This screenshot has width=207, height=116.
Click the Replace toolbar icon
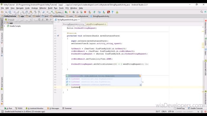pyautogui.click(x=39, y=12)
